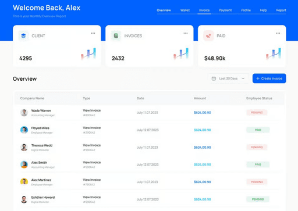
Task: Open the CLIENT card three-dot menu
Action: click(x=93, y=33)
